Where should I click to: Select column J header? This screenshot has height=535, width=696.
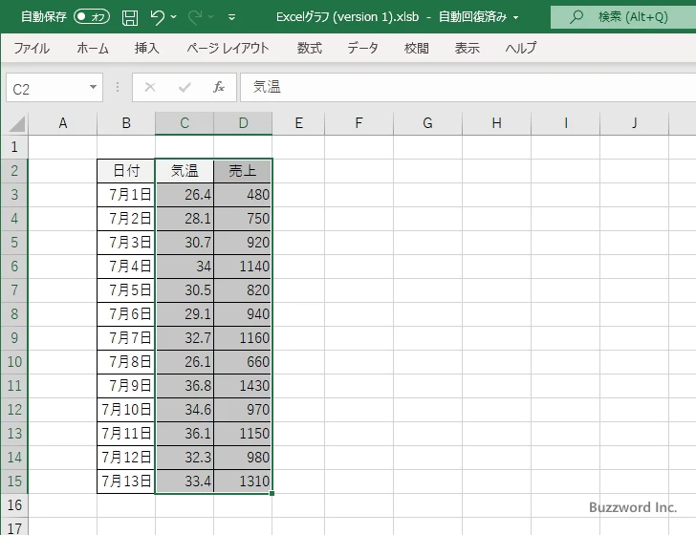634,123
